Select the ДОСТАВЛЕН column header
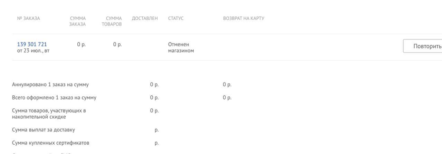The width and height of the screenshot is (442, 154). 145,18
